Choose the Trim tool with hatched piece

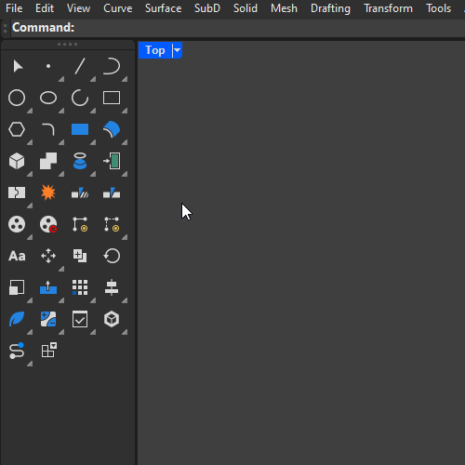click(80, 193)
